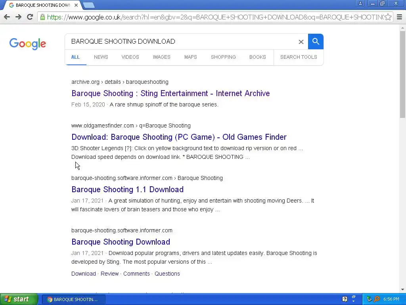Open a new tab button
The height and width of the screenshot is (305, 406).
89,5
